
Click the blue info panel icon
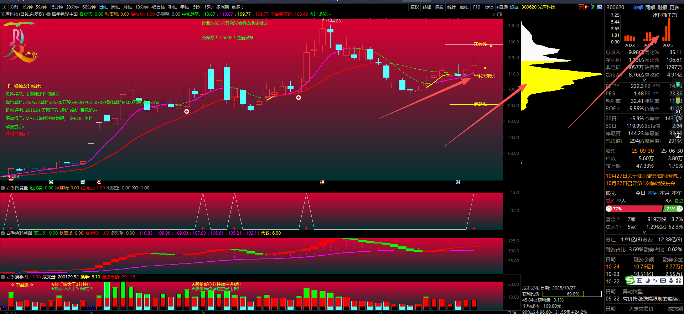(600, 7)
